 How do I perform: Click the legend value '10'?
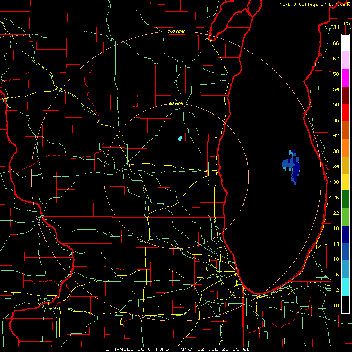[x=336, y=259]
